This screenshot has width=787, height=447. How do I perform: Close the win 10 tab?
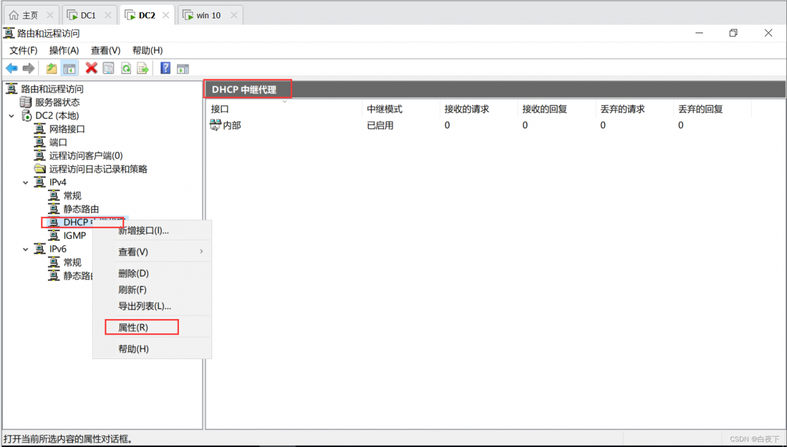click(x=233, y=15)
